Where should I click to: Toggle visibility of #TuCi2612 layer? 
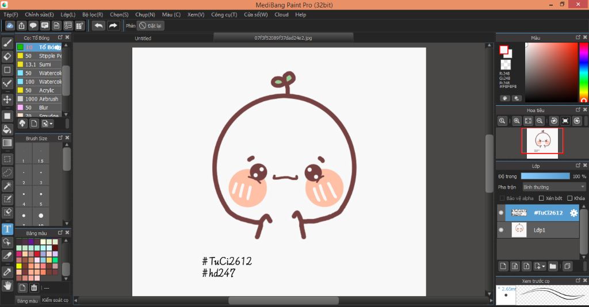tap(501, 213)
